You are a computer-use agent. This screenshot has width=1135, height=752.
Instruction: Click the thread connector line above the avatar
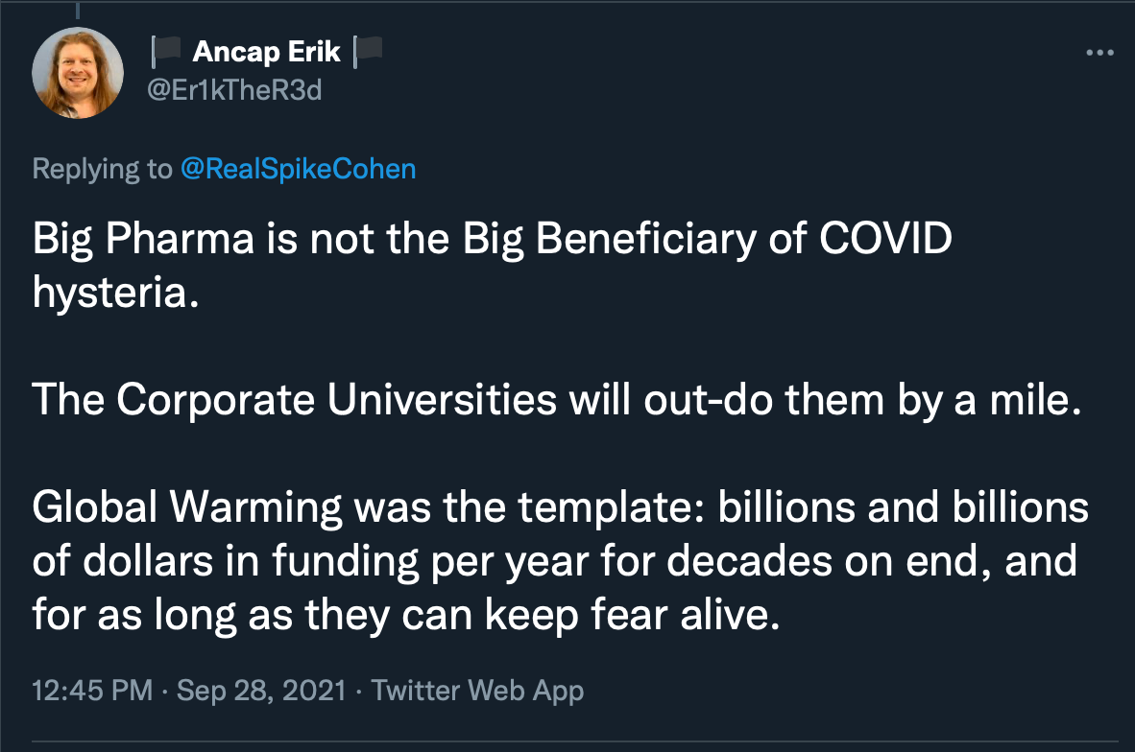[78, 10]
